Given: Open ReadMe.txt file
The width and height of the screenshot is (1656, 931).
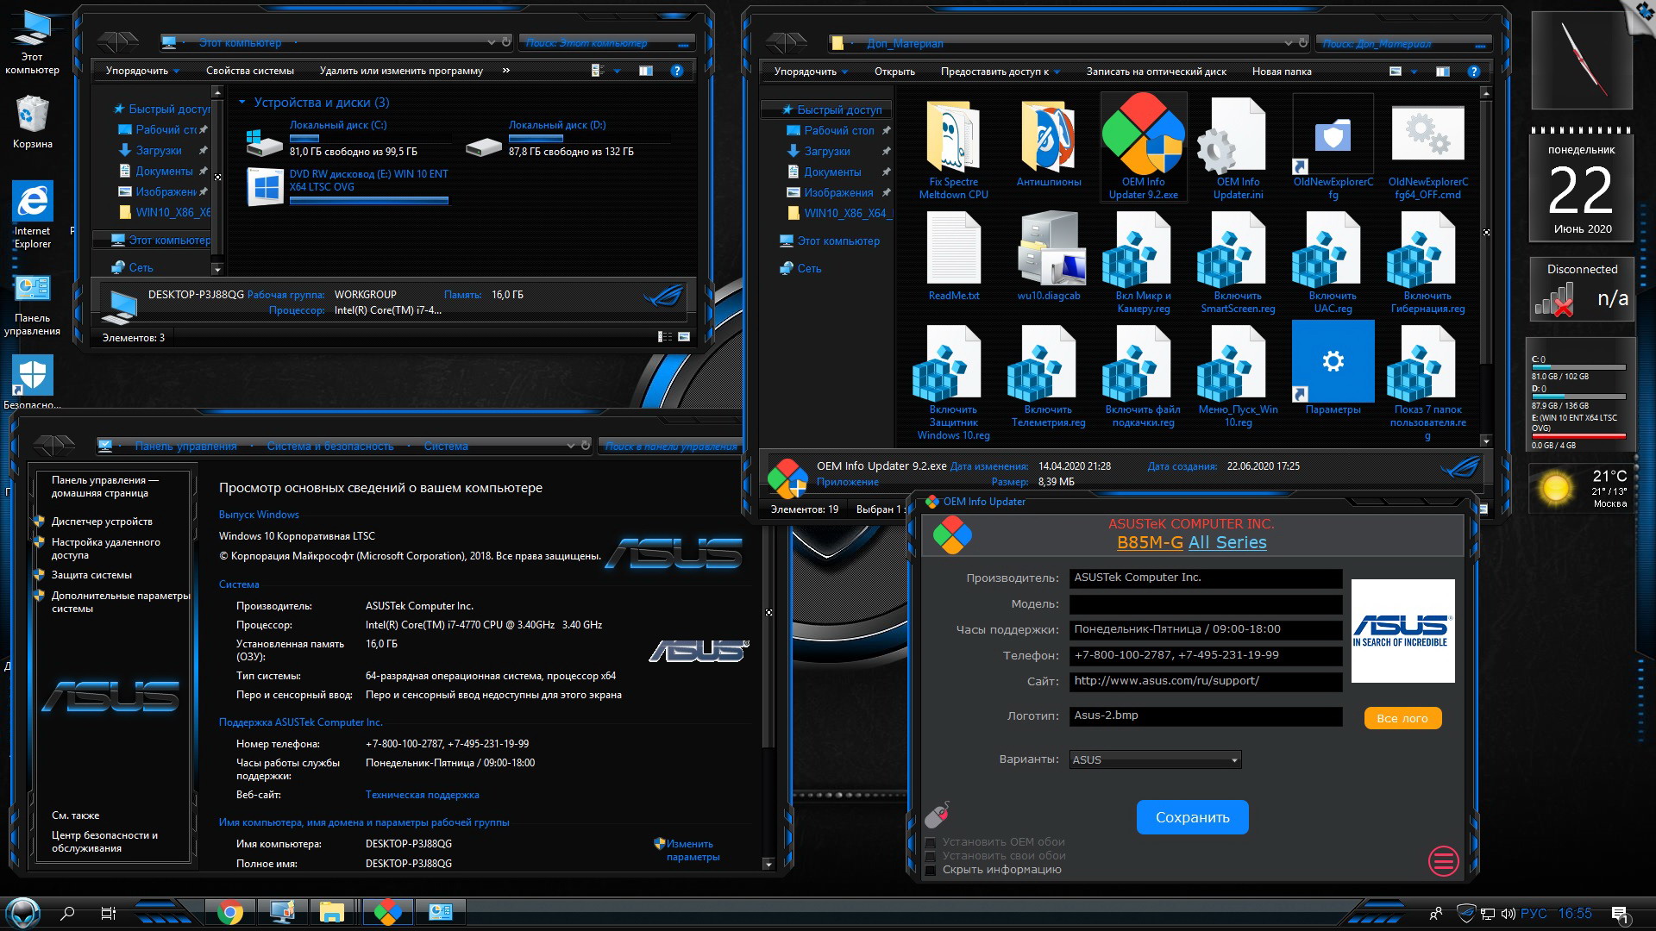Looking at the screenshot, I should pyautogui.click(x=953, y=257).
